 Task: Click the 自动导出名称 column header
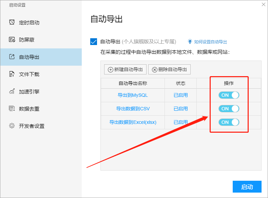(x=133, y=83)
